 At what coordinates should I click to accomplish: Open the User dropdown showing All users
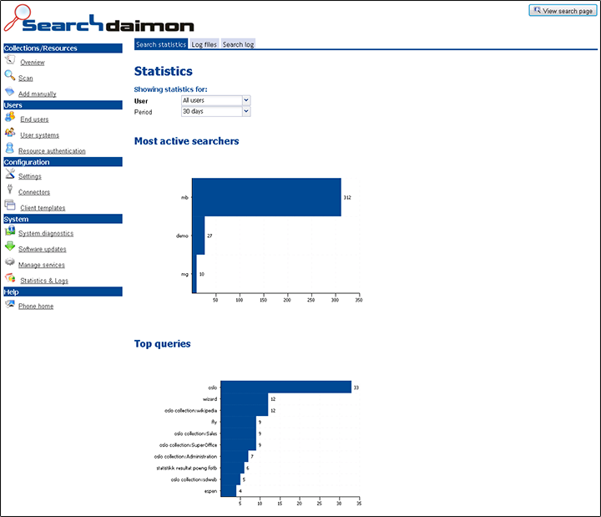(x=216, y=100)
